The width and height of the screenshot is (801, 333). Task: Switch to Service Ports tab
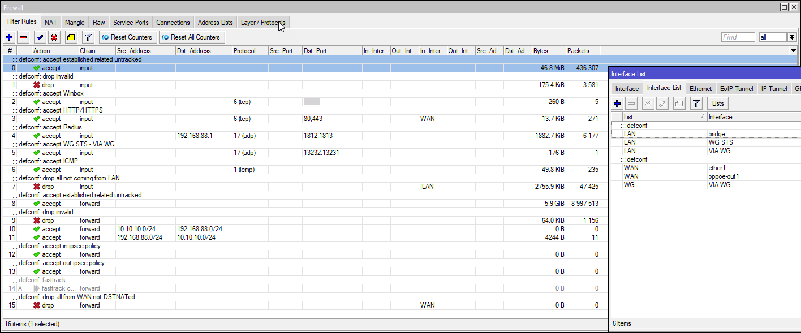[131, 23]
